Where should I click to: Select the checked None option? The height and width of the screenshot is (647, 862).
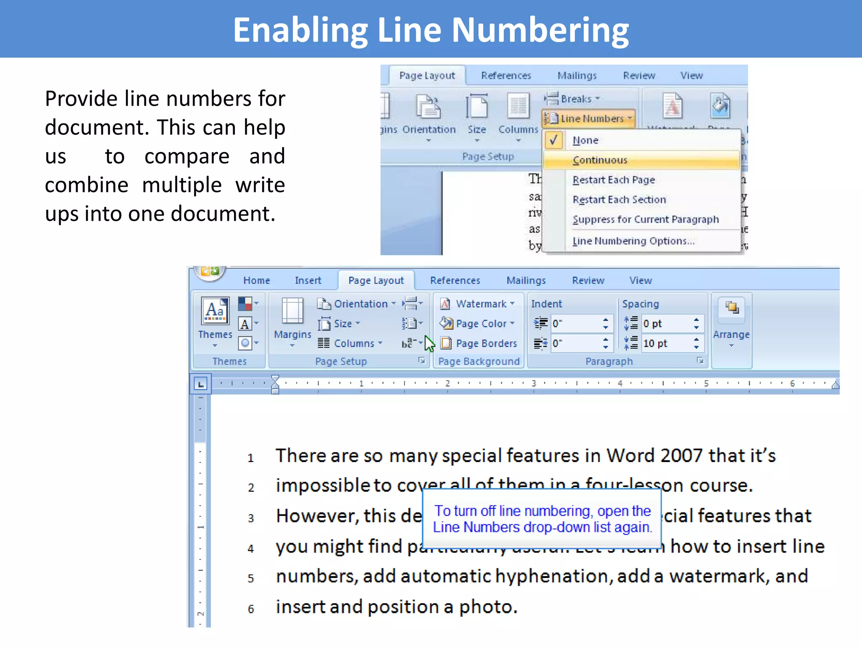tap(641, 140)
